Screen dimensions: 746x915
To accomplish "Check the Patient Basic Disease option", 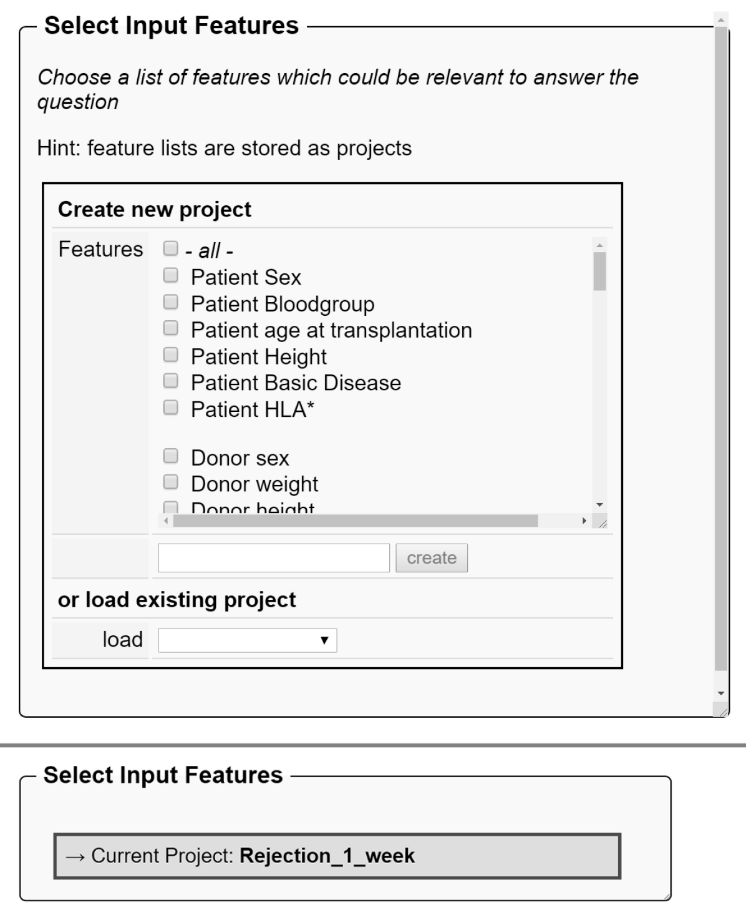I will [x=170, y=381].
